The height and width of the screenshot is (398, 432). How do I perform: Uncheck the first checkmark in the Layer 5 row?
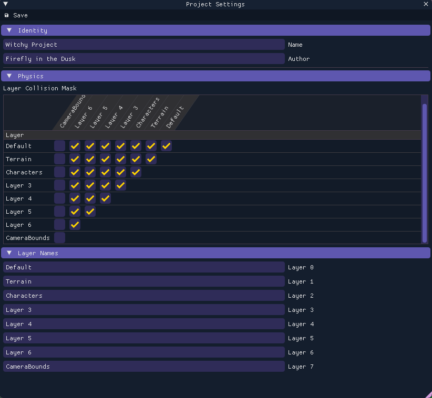coord(74,211)
